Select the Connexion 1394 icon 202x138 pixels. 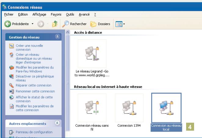(x=129, y=108)
